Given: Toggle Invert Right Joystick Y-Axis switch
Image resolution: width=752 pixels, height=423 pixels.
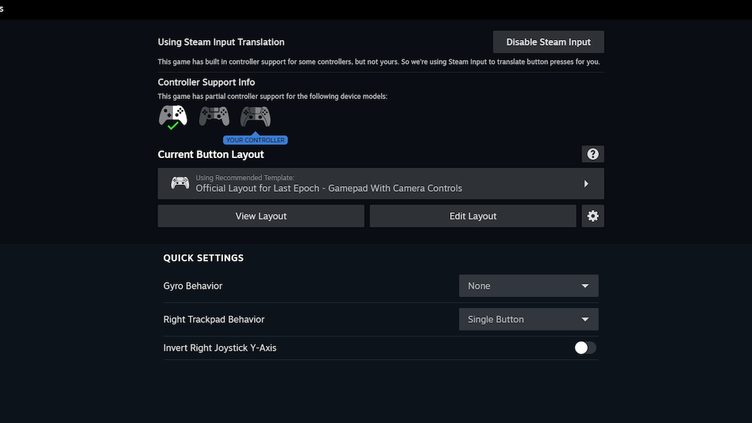Looking at the screenshot, I should point(585,348).
